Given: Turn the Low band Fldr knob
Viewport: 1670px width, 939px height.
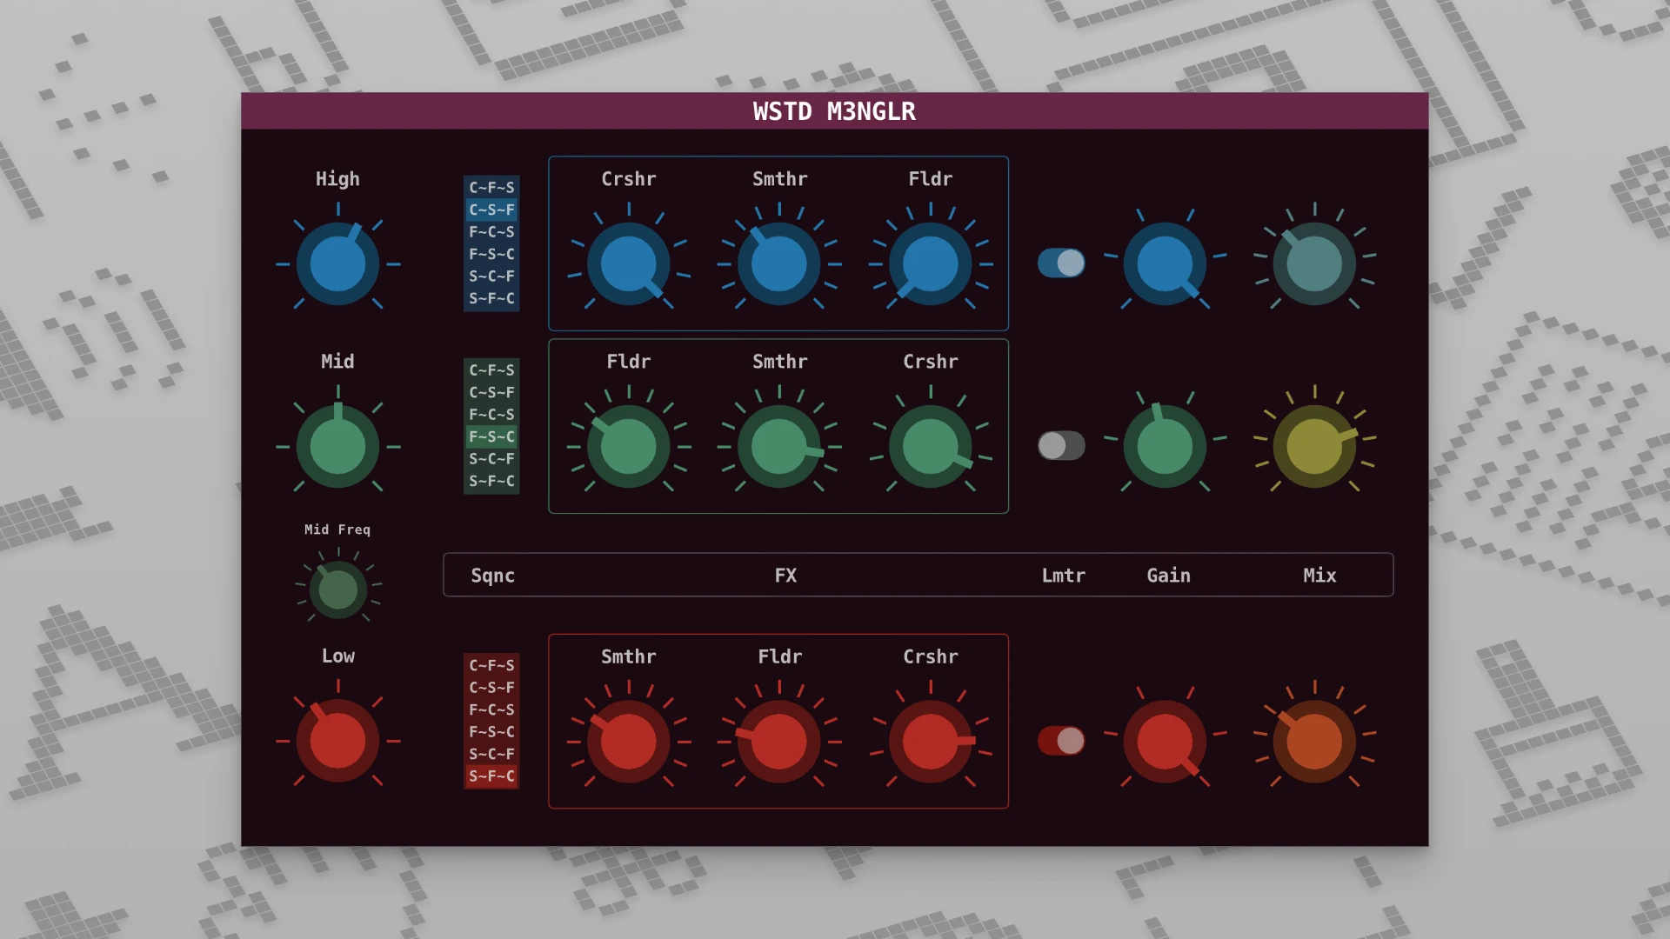Looking at the screenshot, I should coord(778,741).
